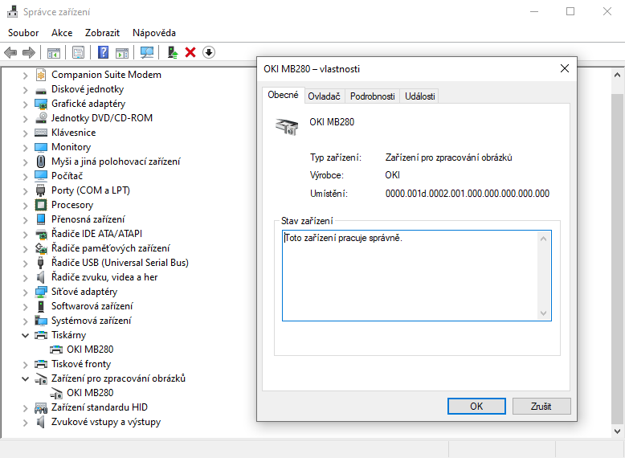
Task: Click the Properties toolbar icon
Action: (x=78, y=52)
